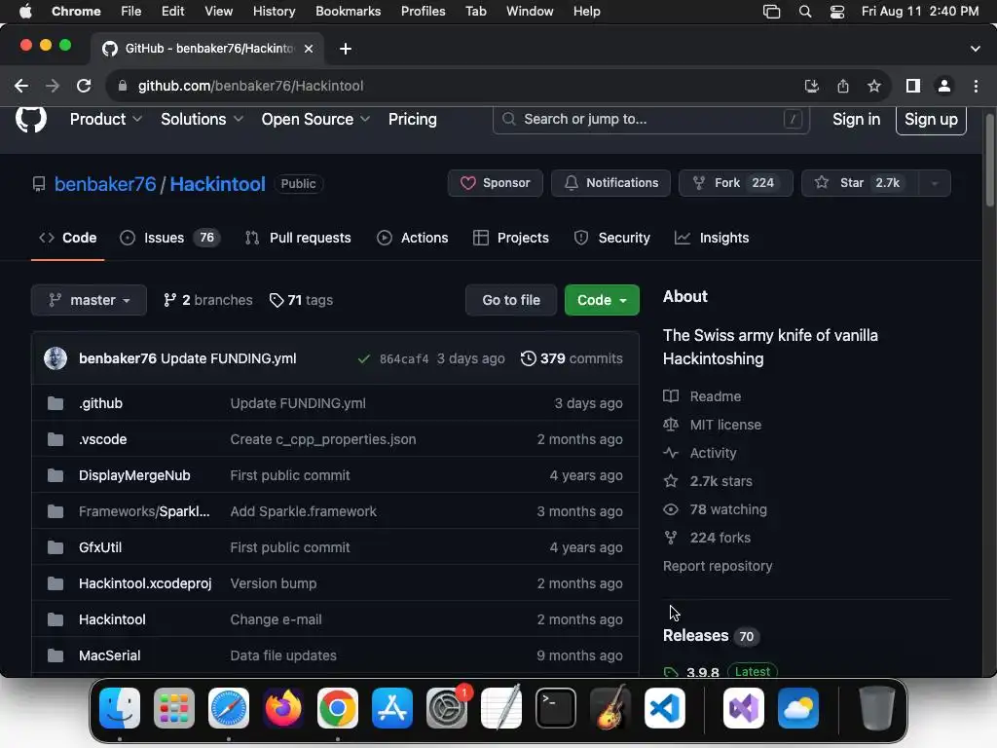Image resolution: width=997 pixels, height=748 pixels.
Task: Toggle Chrome side panel icon
Action: (913, 86)
